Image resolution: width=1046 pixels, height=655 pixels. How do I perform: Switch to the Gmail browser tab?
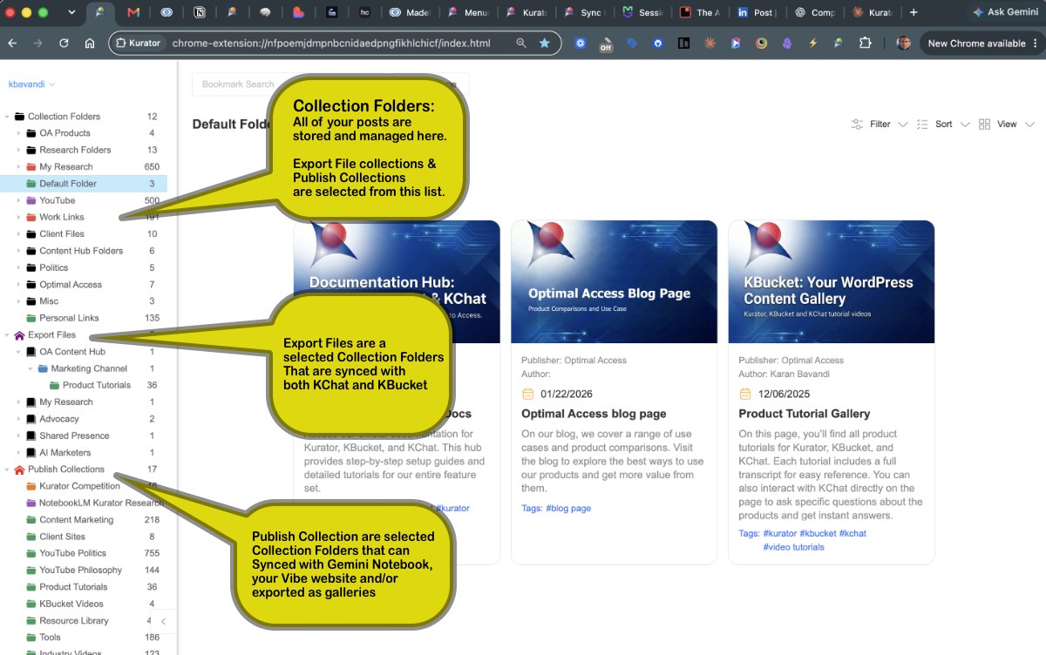point(133,12)
